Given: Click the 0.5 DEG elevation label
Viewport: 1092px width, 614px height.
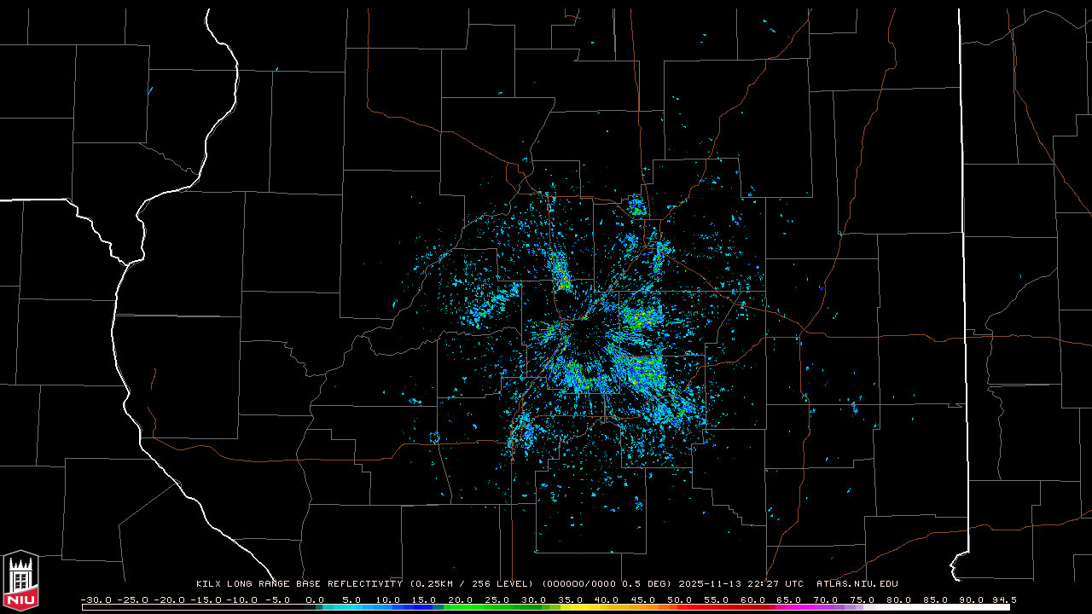Looking at the screenshot, I should point(647,584).
